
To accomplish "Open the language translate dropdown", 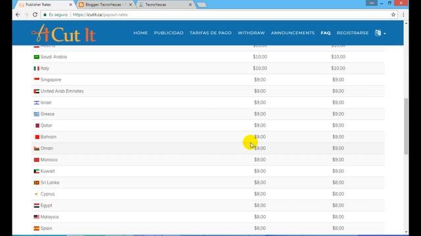I will point(380,33).
